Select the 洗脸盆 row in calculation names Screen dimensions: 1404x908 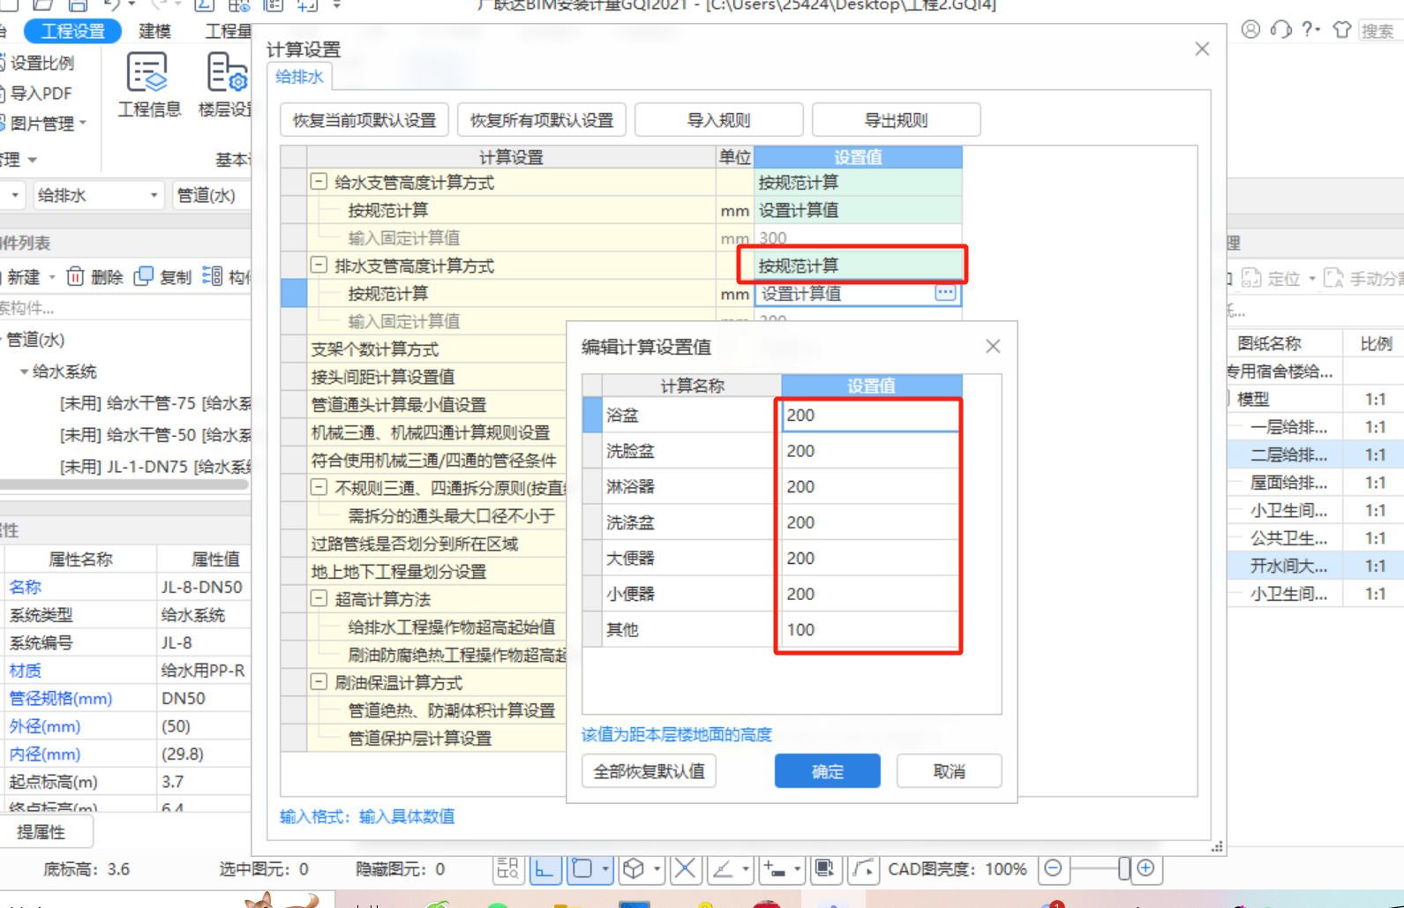click(x=690, y=451)
